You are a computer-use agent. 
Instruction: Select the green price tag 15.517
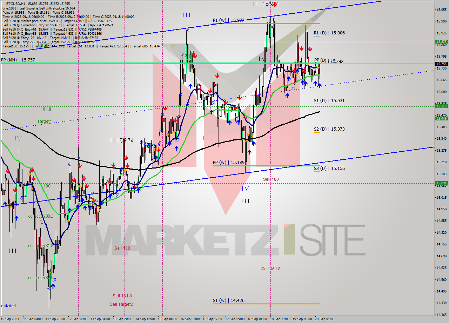point(441,106)
